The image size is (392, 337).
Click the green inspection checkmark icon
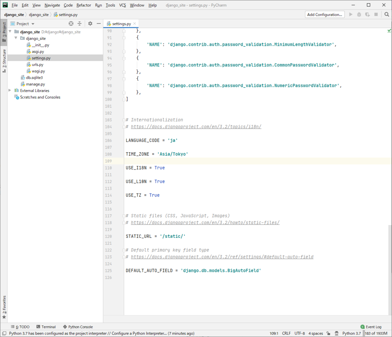[x=389, y=31]
